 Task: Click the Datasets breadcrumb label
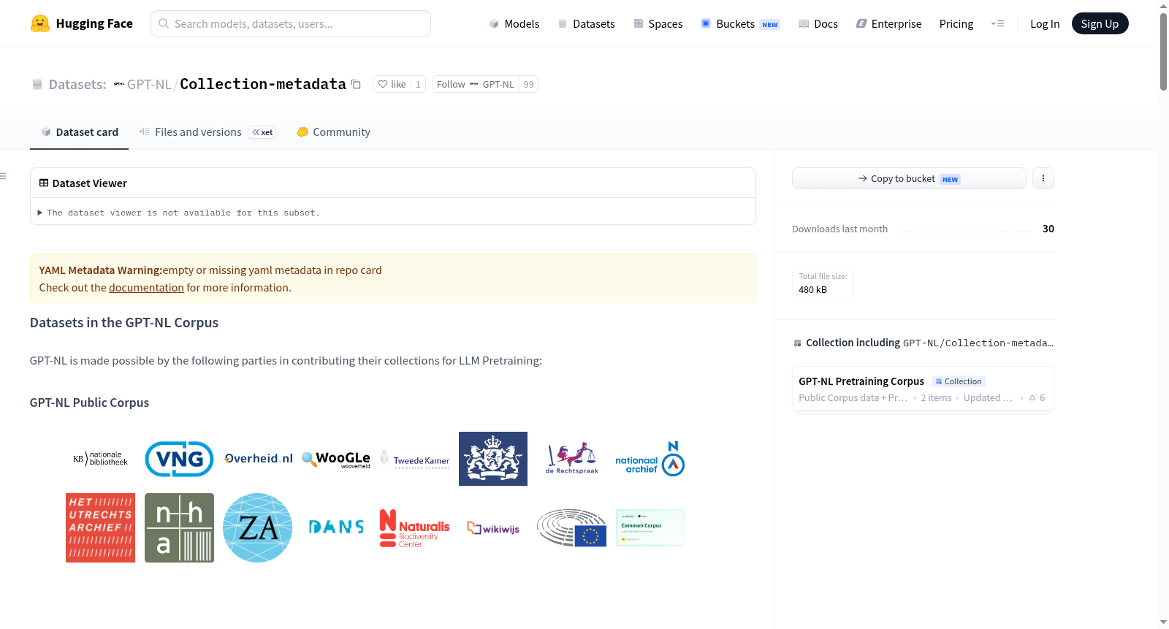tap(77, 84)
